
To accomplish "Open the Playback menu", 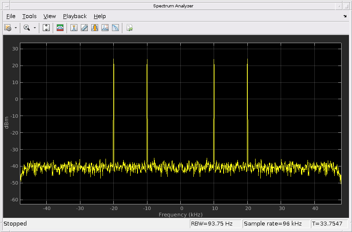I will 75,16.
